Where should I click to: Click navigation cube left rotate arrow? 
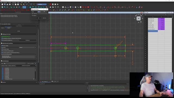click(135, 19)
